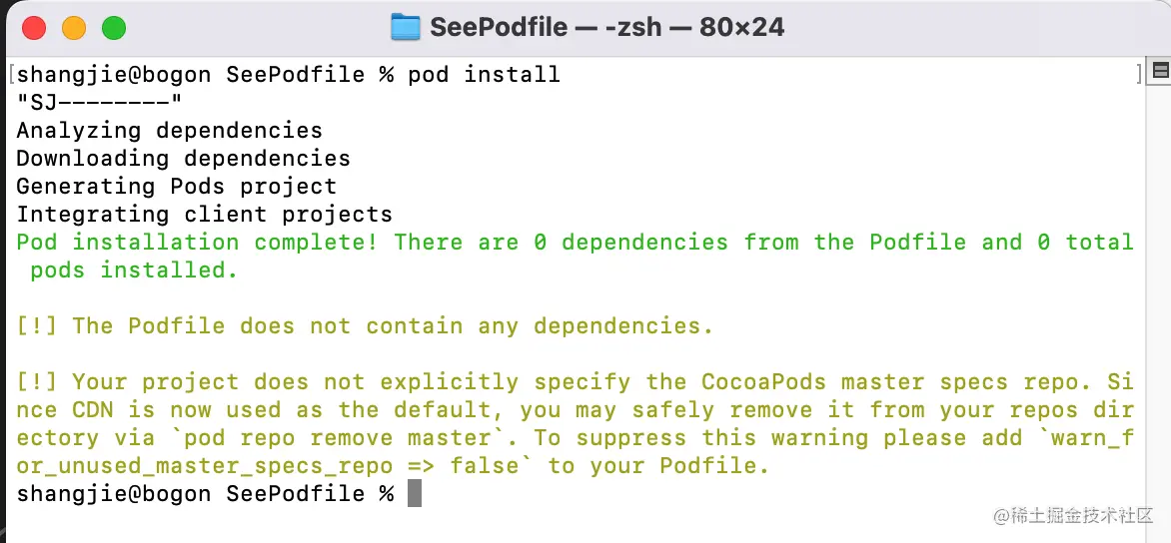The image size is (1171, 543).
Task: Click the split pane icon at top right
Action: click(1160, 70)
